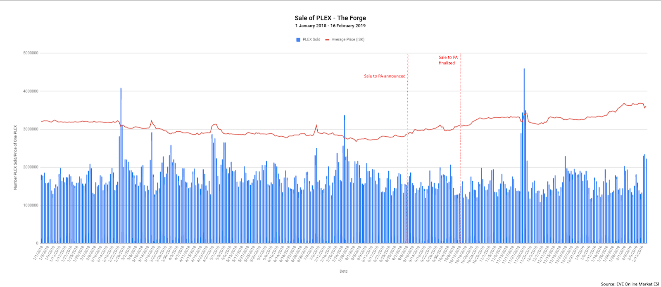Click the x-axis date label 1/1/2018

tap(38, 253)
